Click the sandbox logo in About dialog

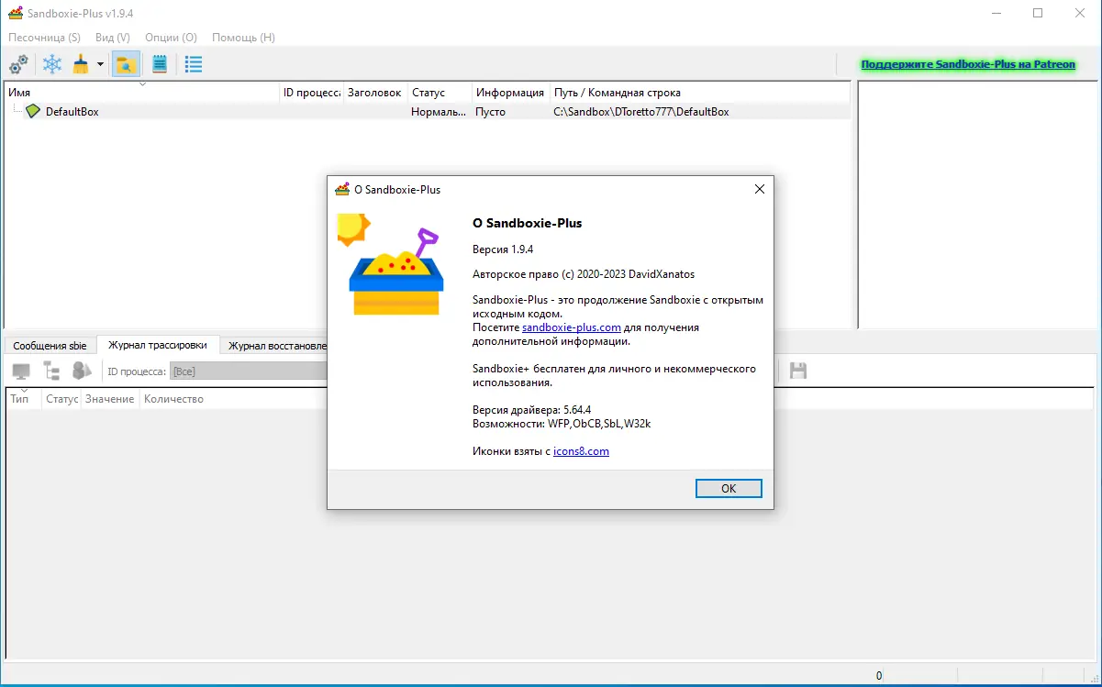[x=392, y=264]
